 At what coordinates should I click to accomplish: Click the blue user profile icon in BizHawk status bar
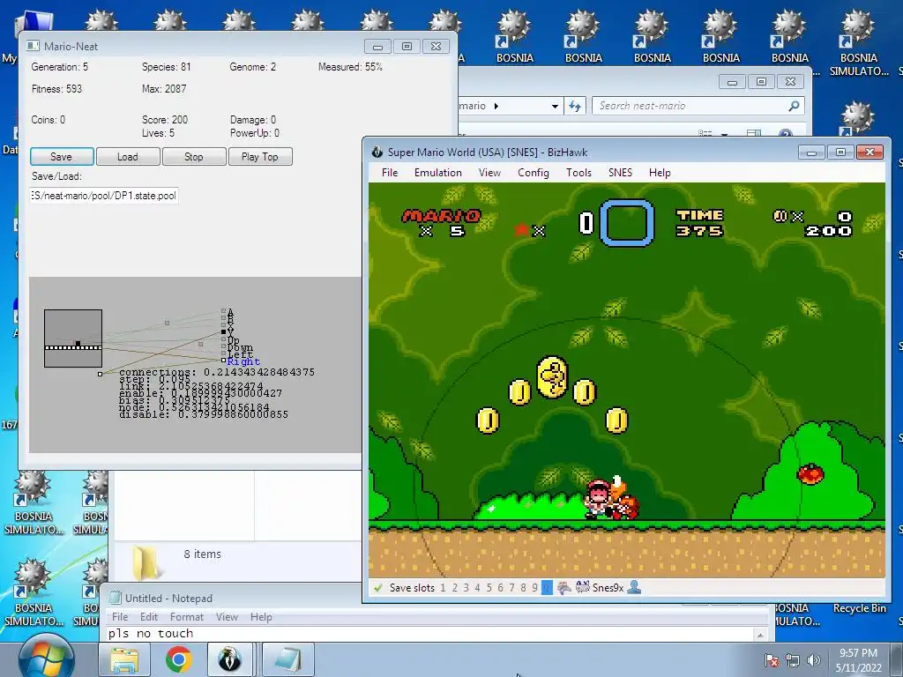tap(634, 587)
